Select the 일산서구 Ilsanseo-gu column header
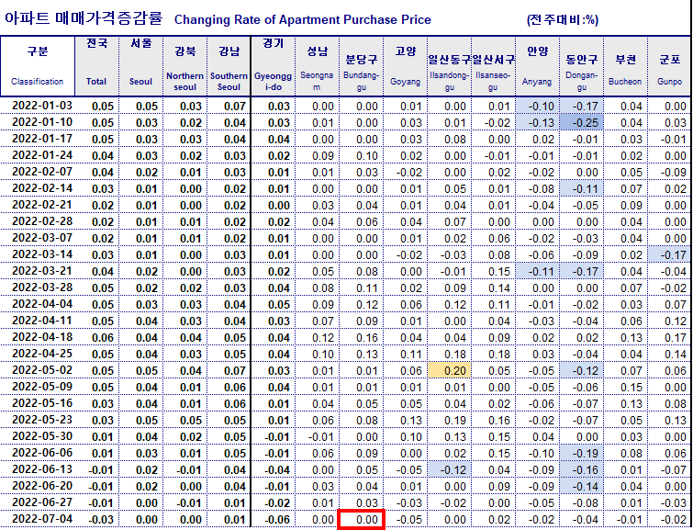This screenshot has height=530, width=693. coord(493,66)
